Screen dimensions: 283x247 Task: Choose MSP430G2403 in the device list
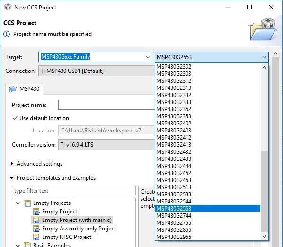pos(208,131)
